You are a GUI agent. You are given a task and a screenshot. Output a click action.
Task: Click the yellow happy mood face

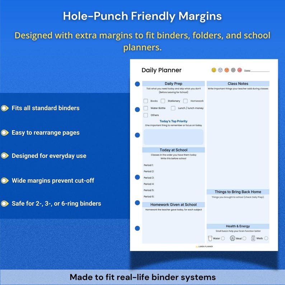tap(214, 70)
